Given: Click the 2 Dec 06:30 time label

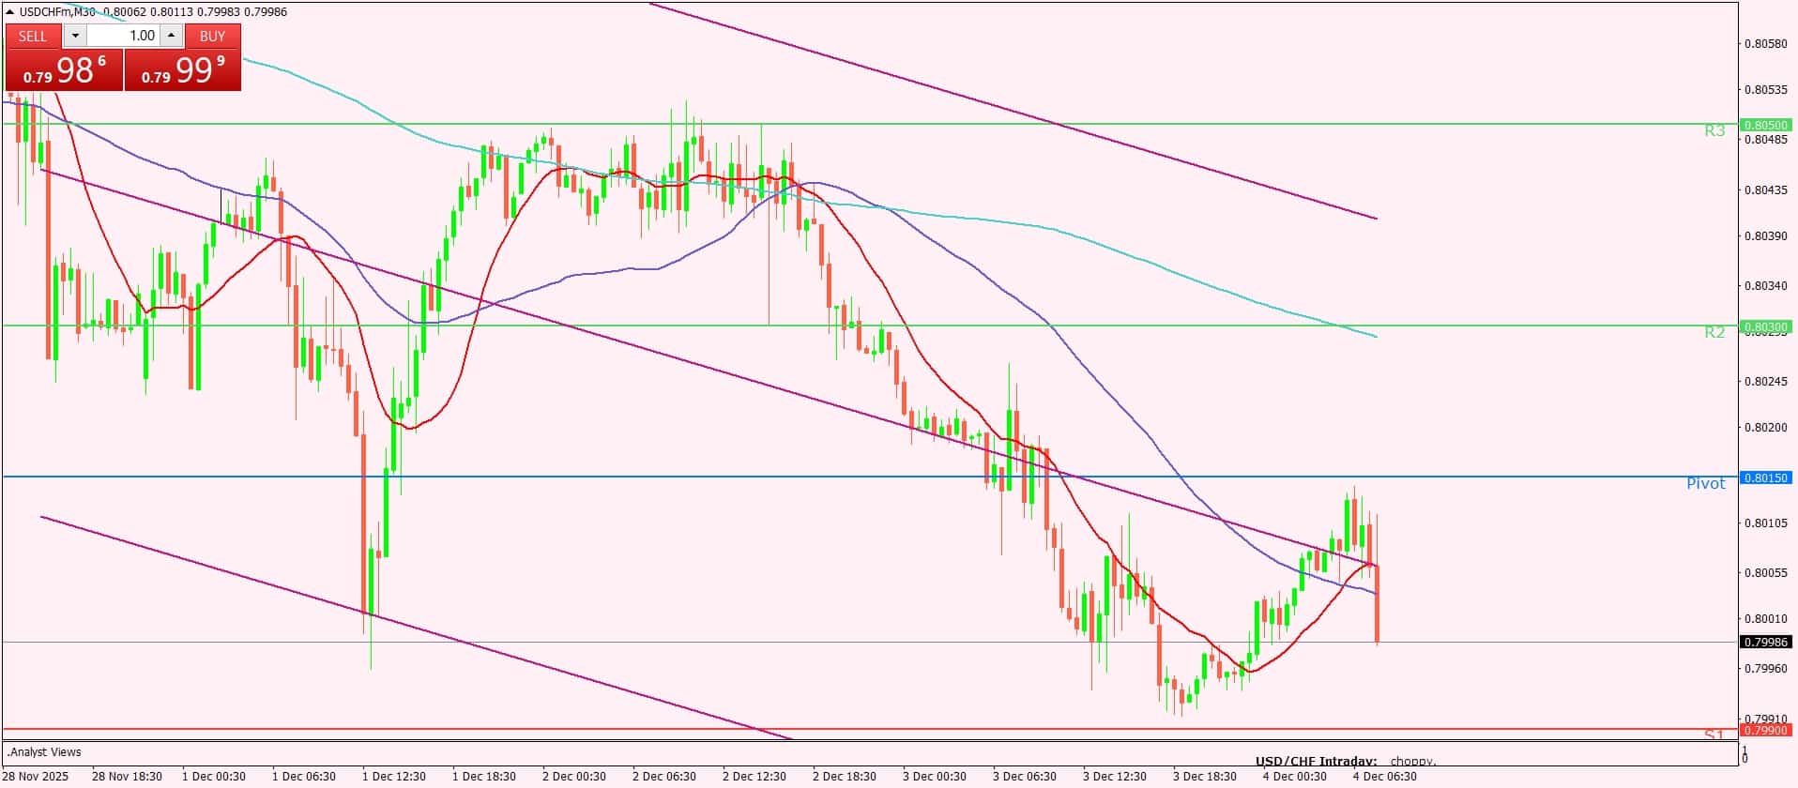Looking at the screenshot, I should pyautogui.click(x=664, y=777).
